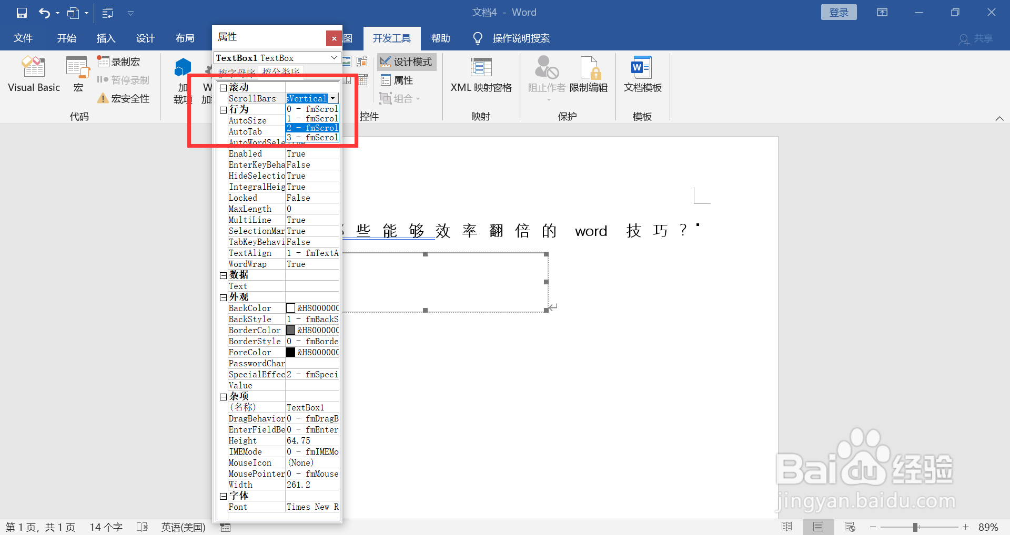Collapse the 外观 category
The image size is (1010, 535).
pyautogui.click(x=223, y=297)
